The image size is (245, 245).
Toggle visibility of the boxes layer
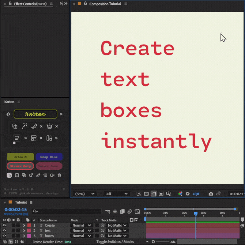click(x=4, y=236)
